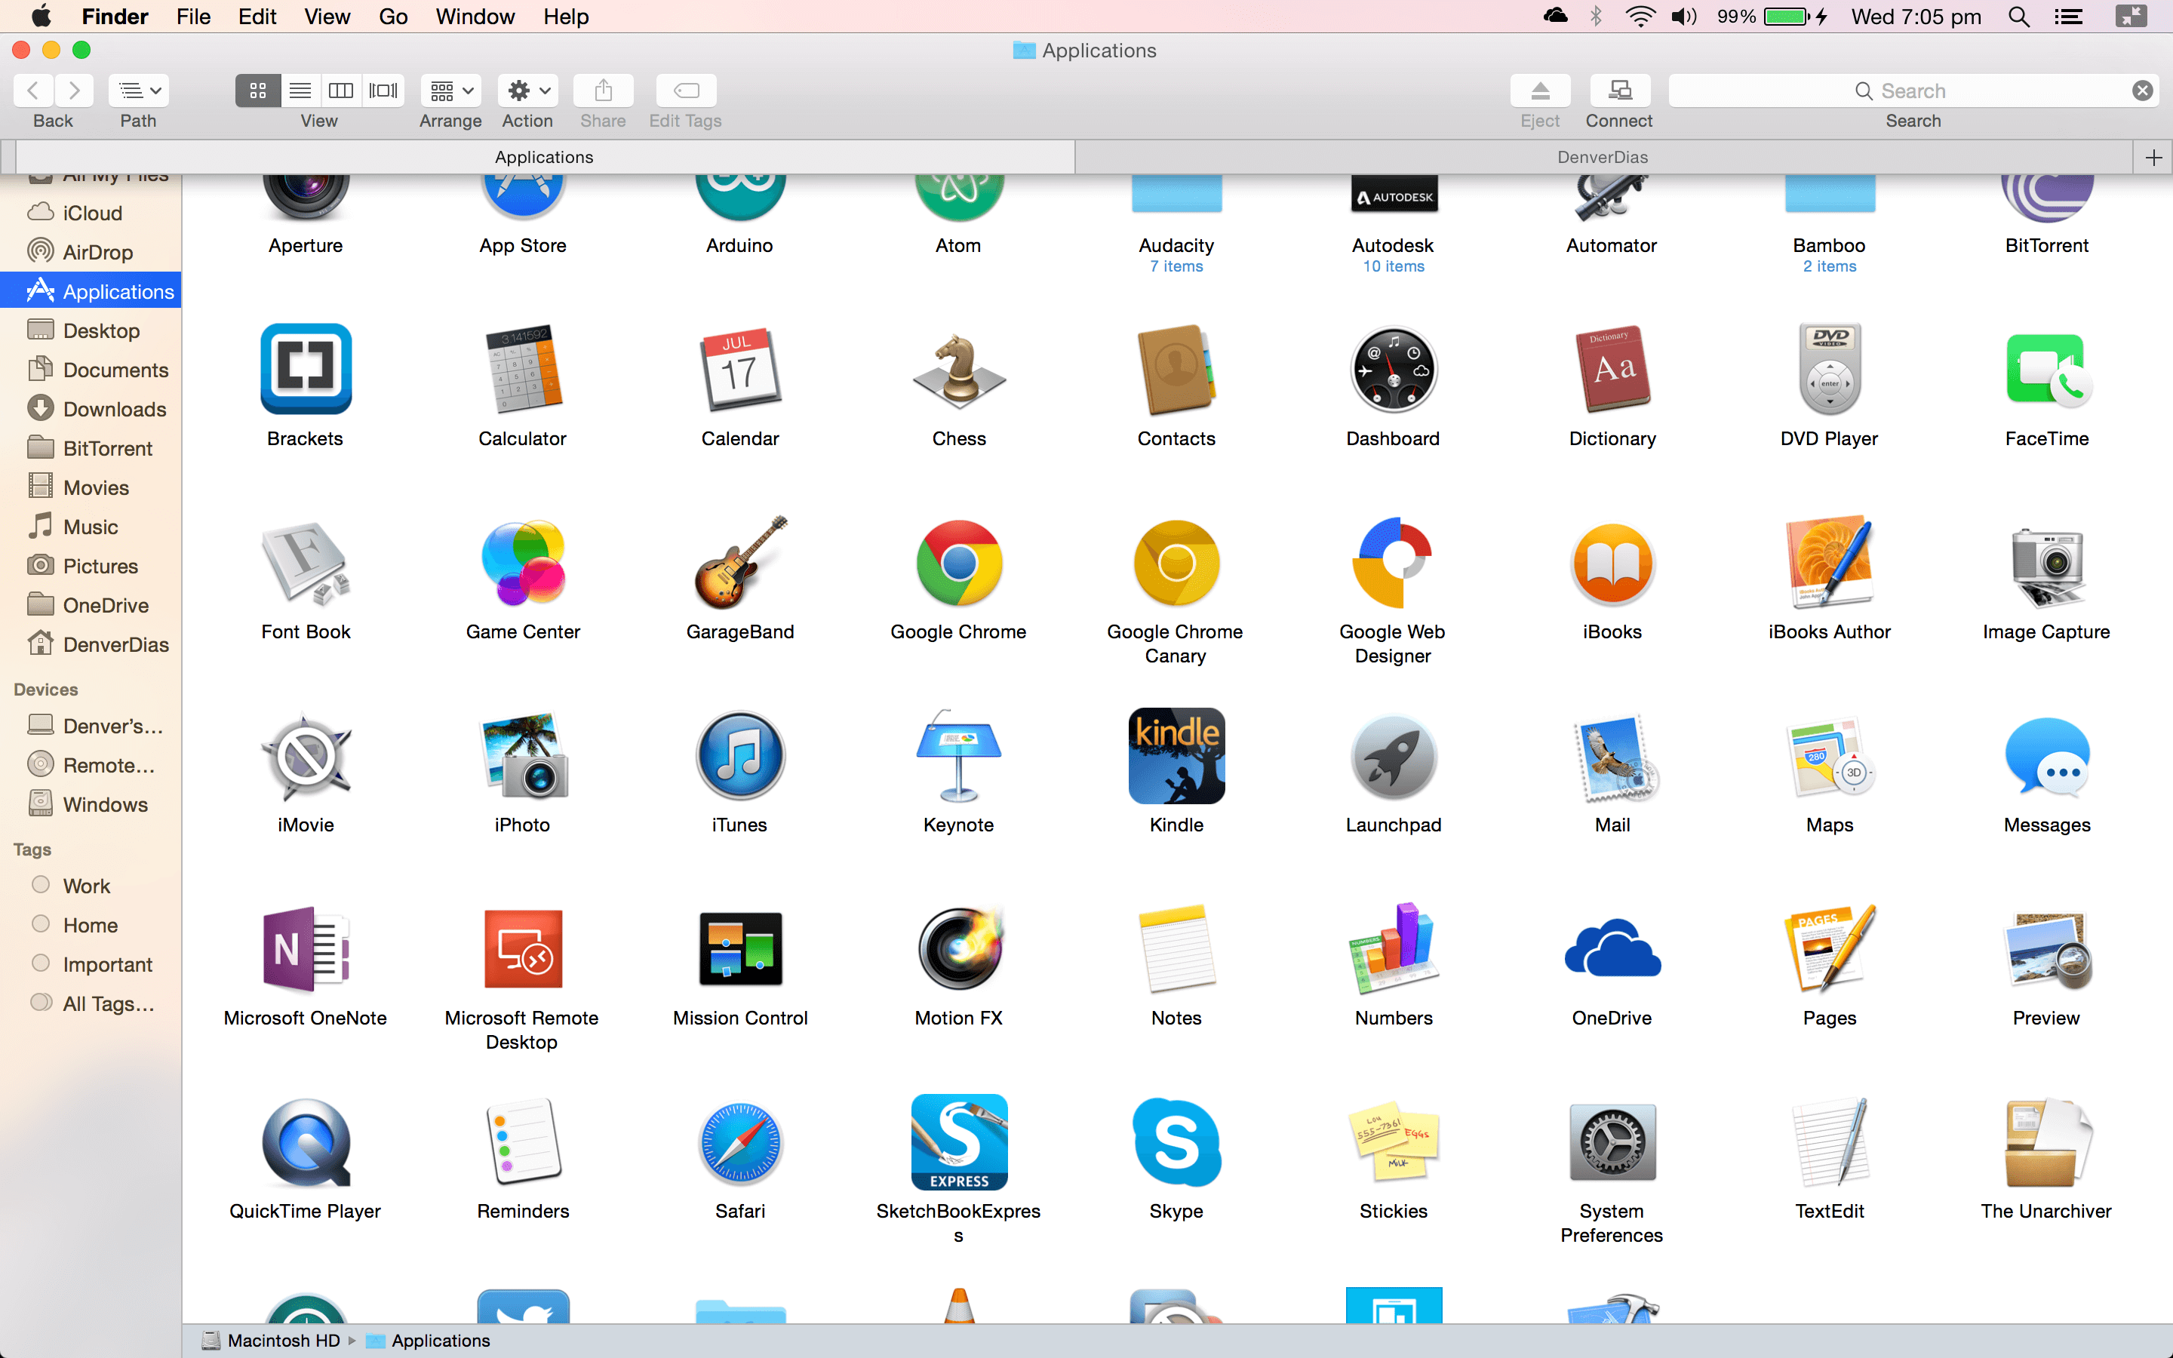Open Google Chrome Canary
Viewport: 2173px width, 1358px height.
pos(1176,562)
